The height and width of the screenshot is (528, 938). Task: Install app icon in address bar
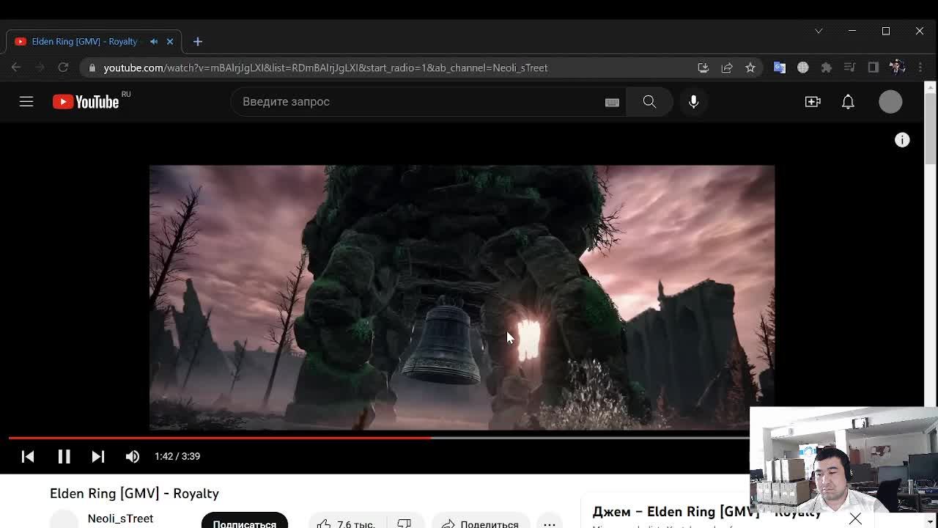tap(703, 67)
